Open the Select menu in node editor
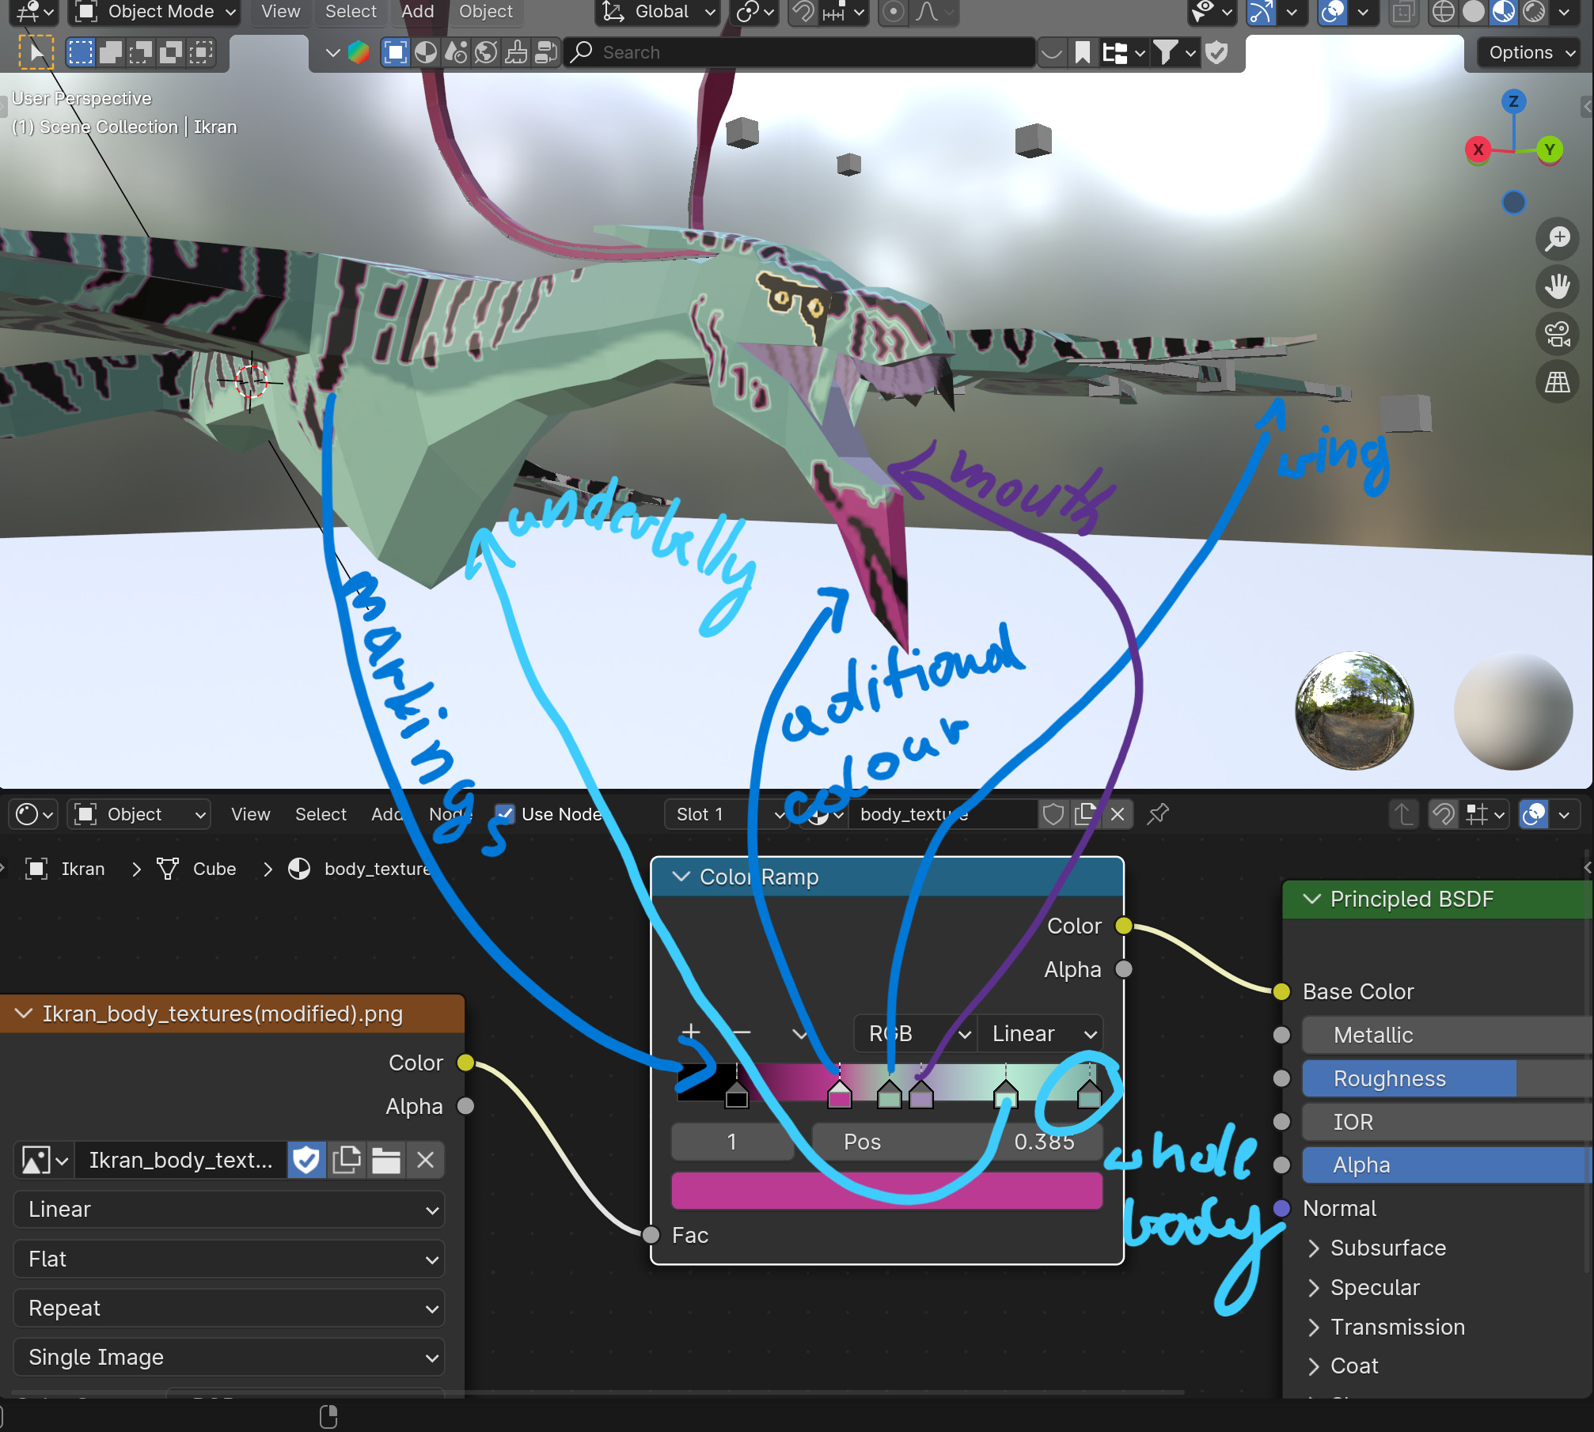Image resolution: width=1594 pixels, height=1432 pixels. point(321,814)
